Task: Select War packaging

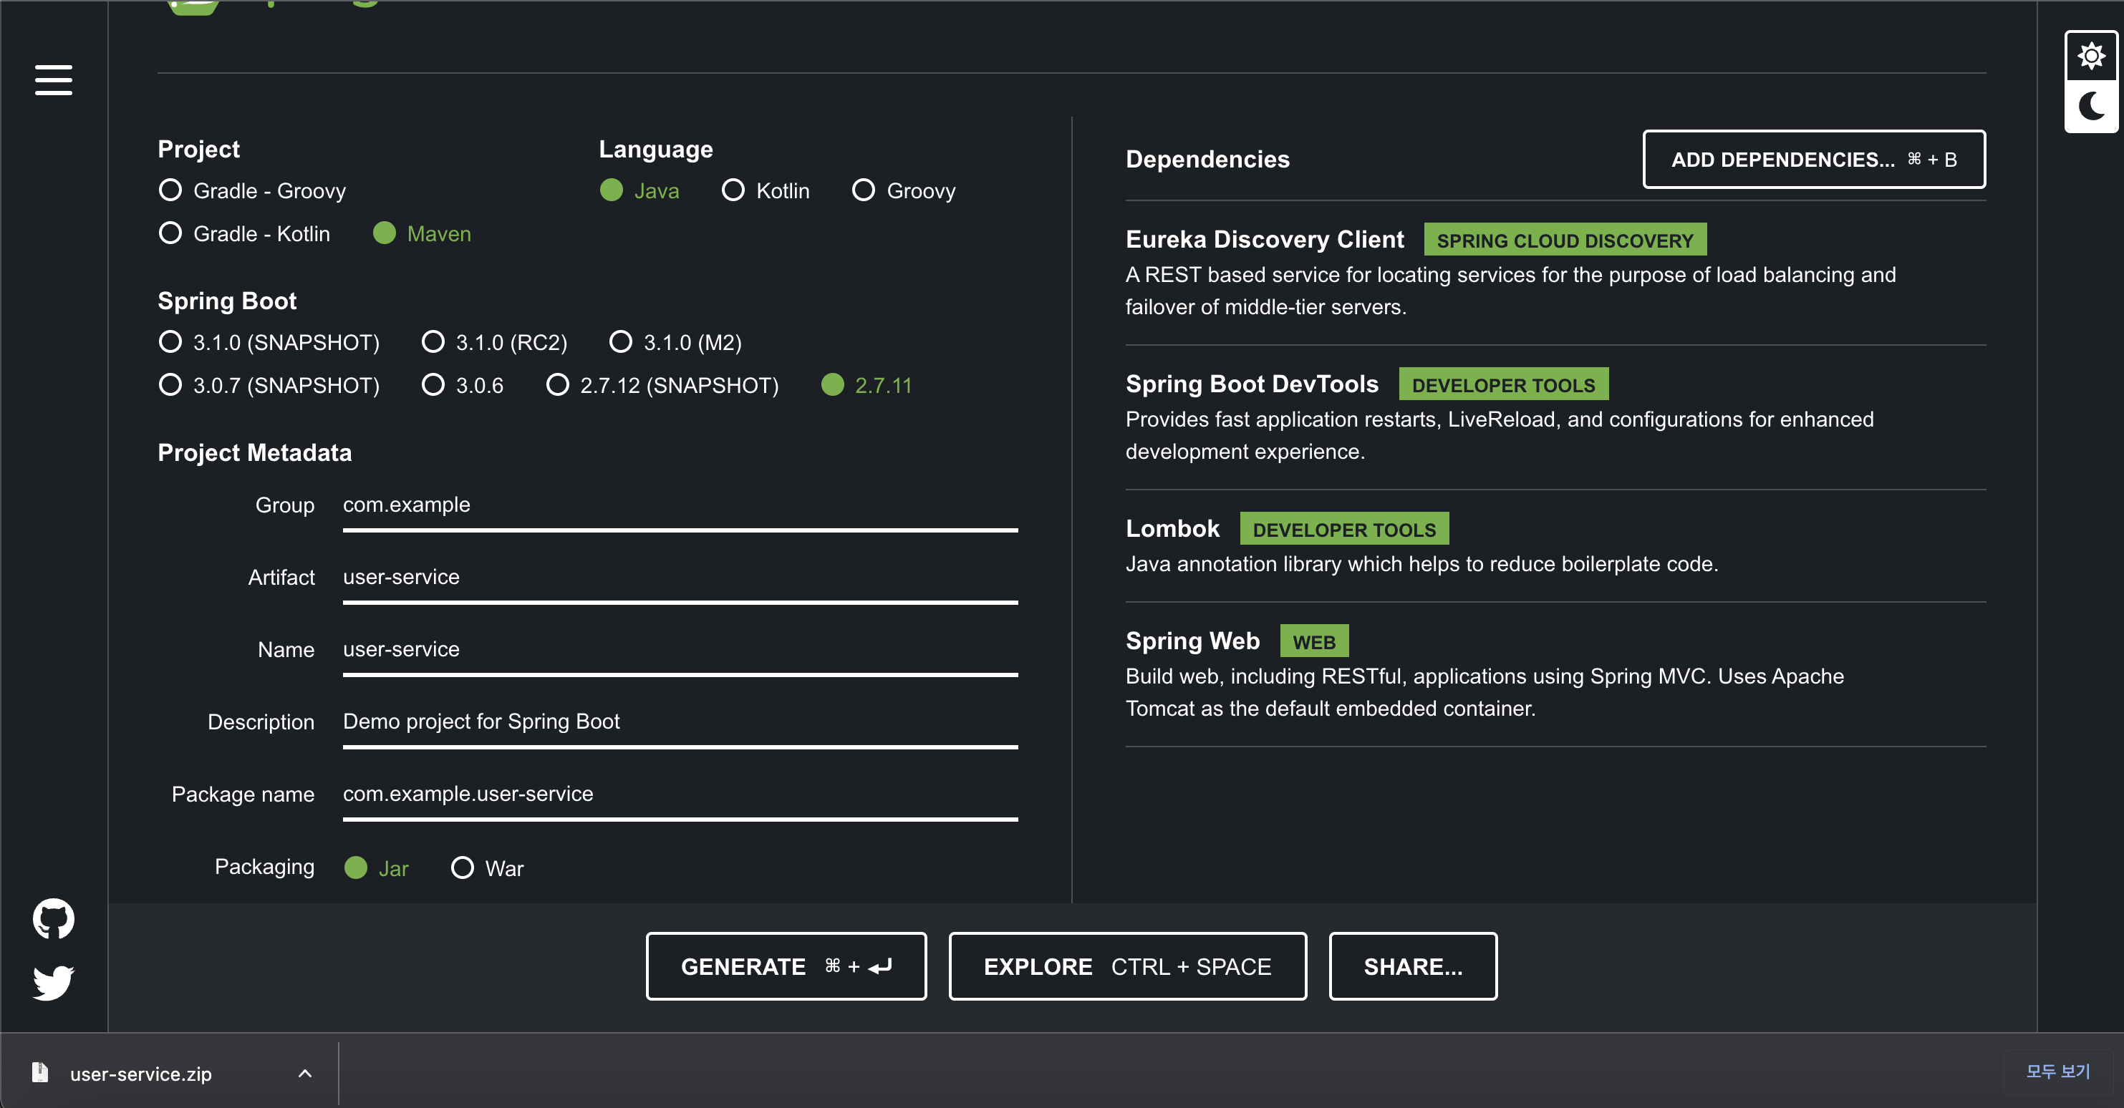Action: (x=487, y=868)
